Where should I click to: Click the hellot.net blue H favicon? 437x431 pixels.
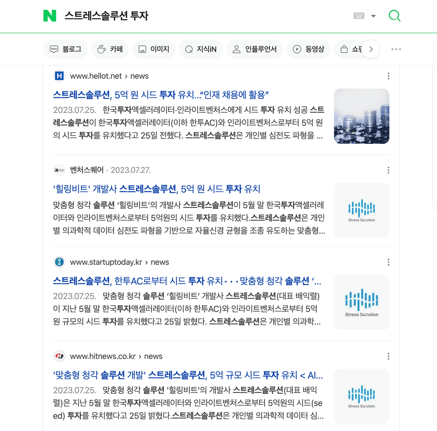(x=59, y=76)
